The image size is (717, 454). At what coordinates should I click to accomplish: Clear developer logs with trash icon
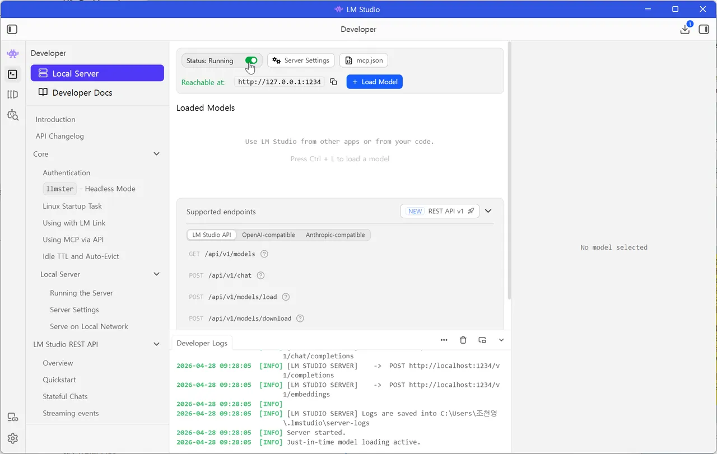click(463, 340)
